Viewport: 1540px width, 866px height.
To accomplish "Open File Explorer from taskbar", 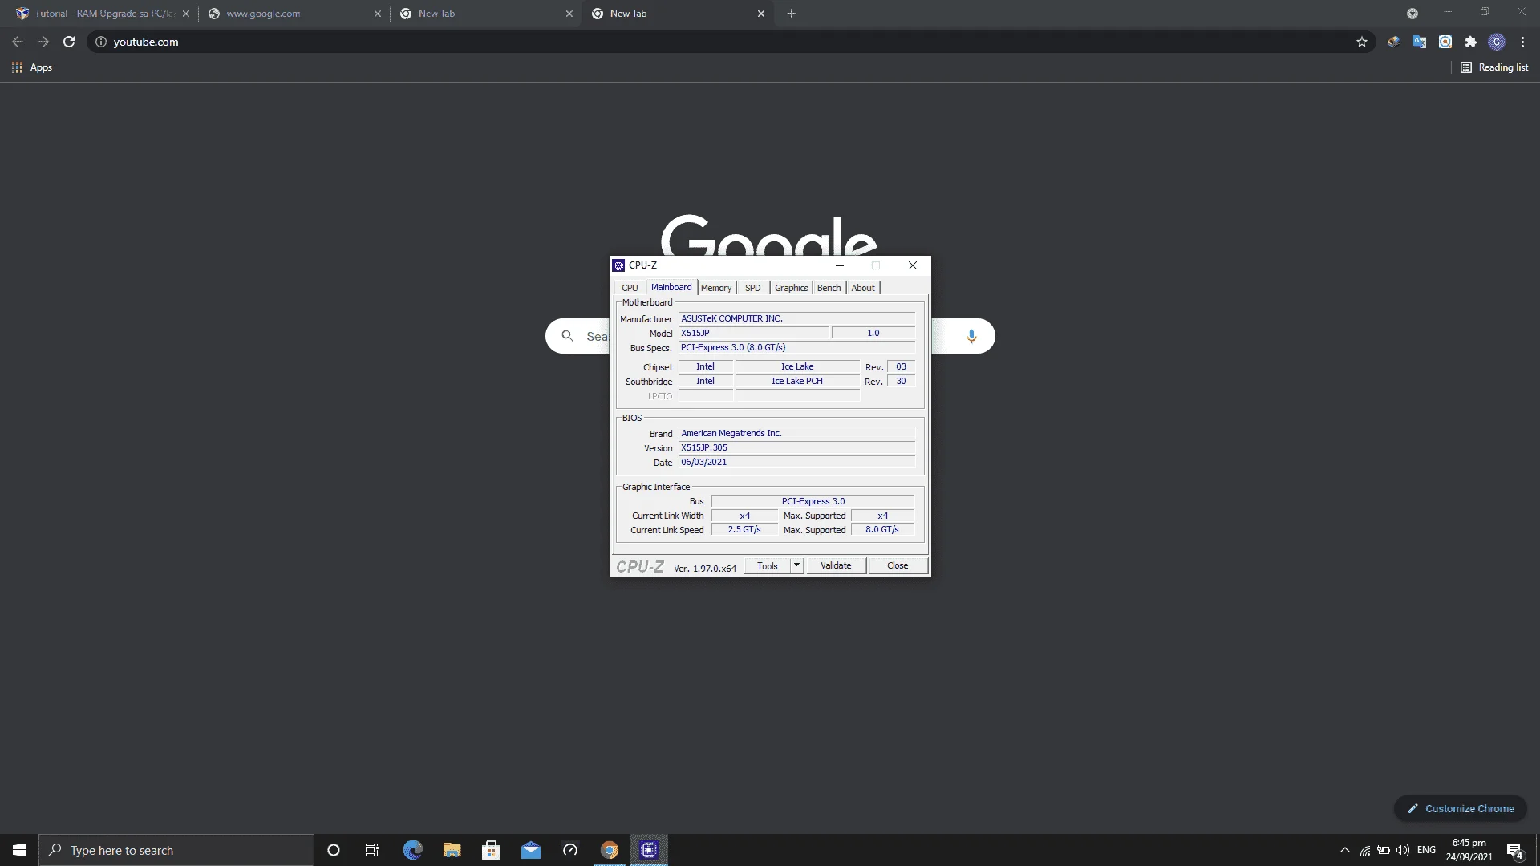I will click(452, 850).
